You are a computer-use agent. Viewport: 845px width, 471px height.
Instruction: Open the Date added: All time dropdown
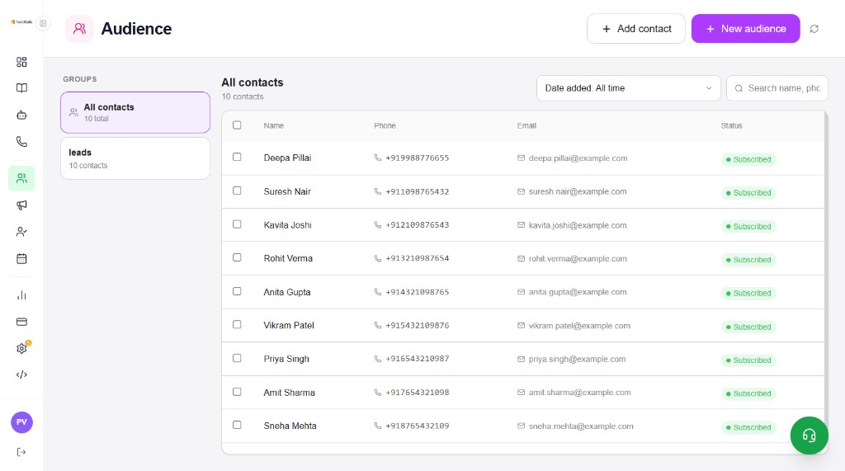tap(628, 87)
